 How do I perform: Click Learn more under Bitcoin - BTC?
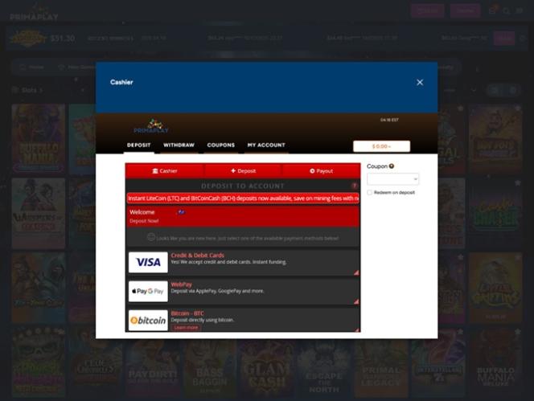(x=186, y=328)
